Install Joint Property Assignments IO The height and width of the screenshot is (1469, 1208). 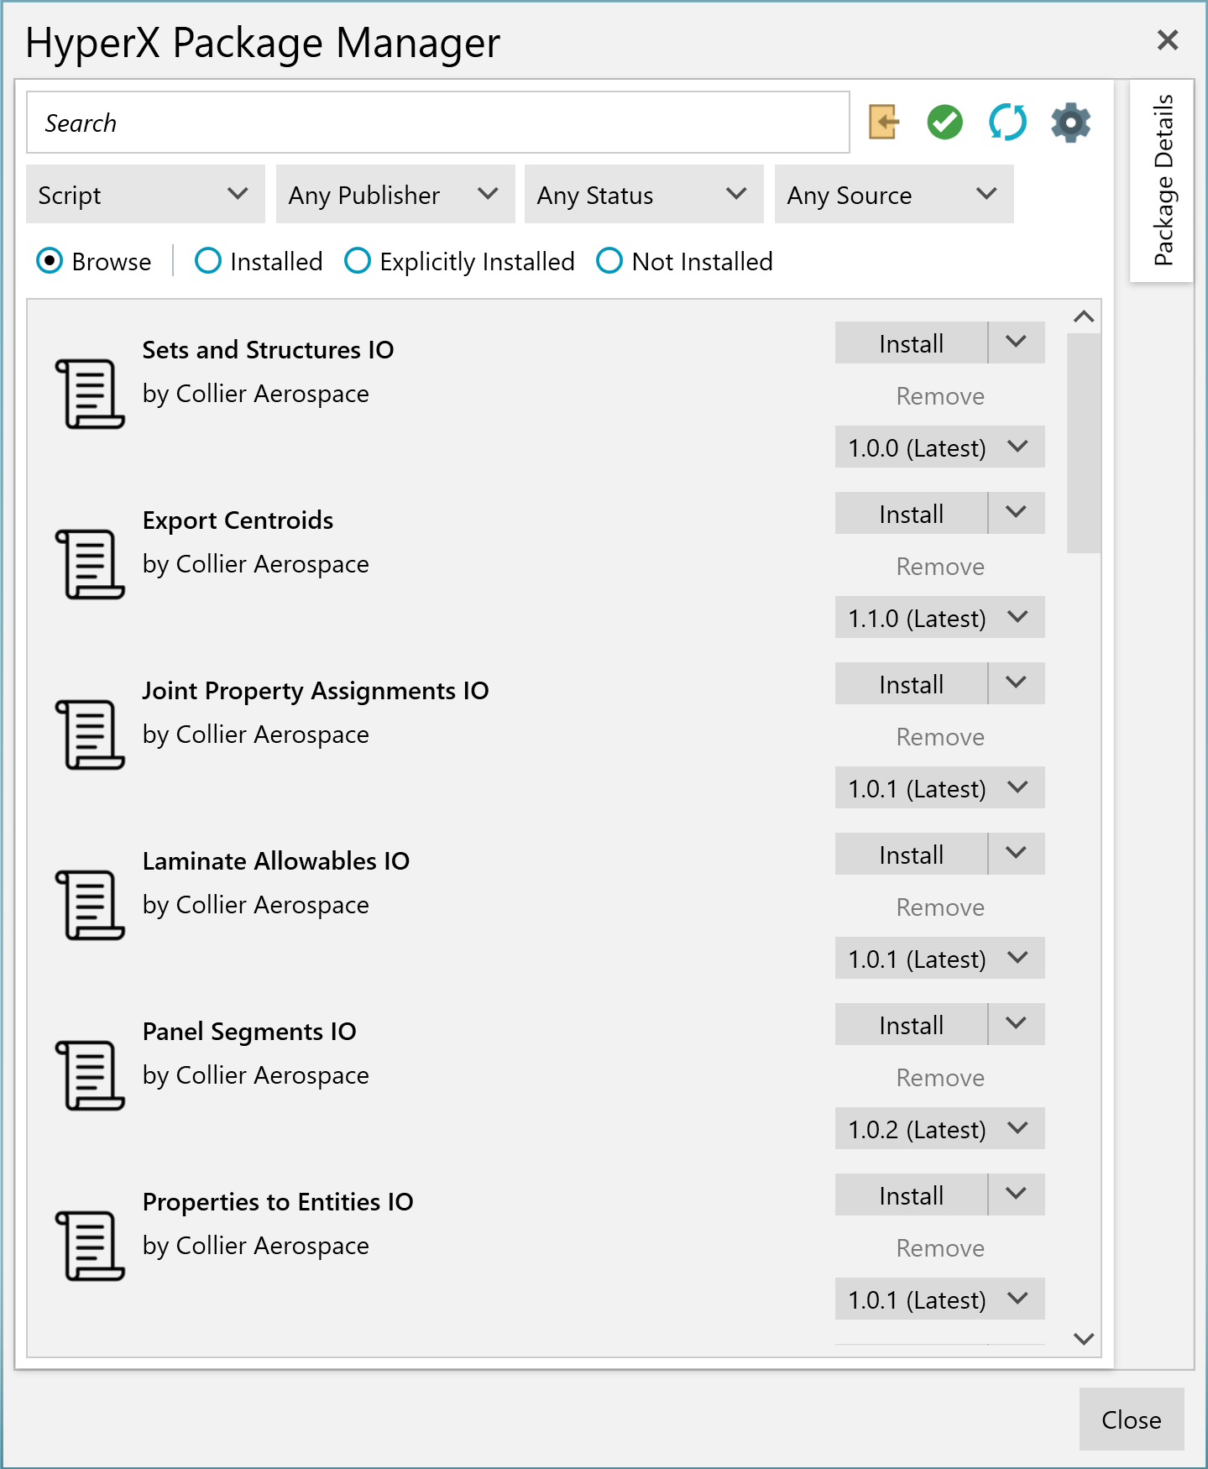(x=912, y=683)
